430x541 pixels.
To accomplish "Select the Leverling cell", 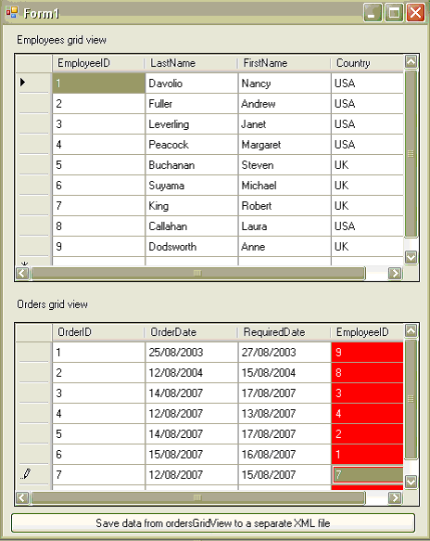I will pyautogui.click(x=192, y=123).
